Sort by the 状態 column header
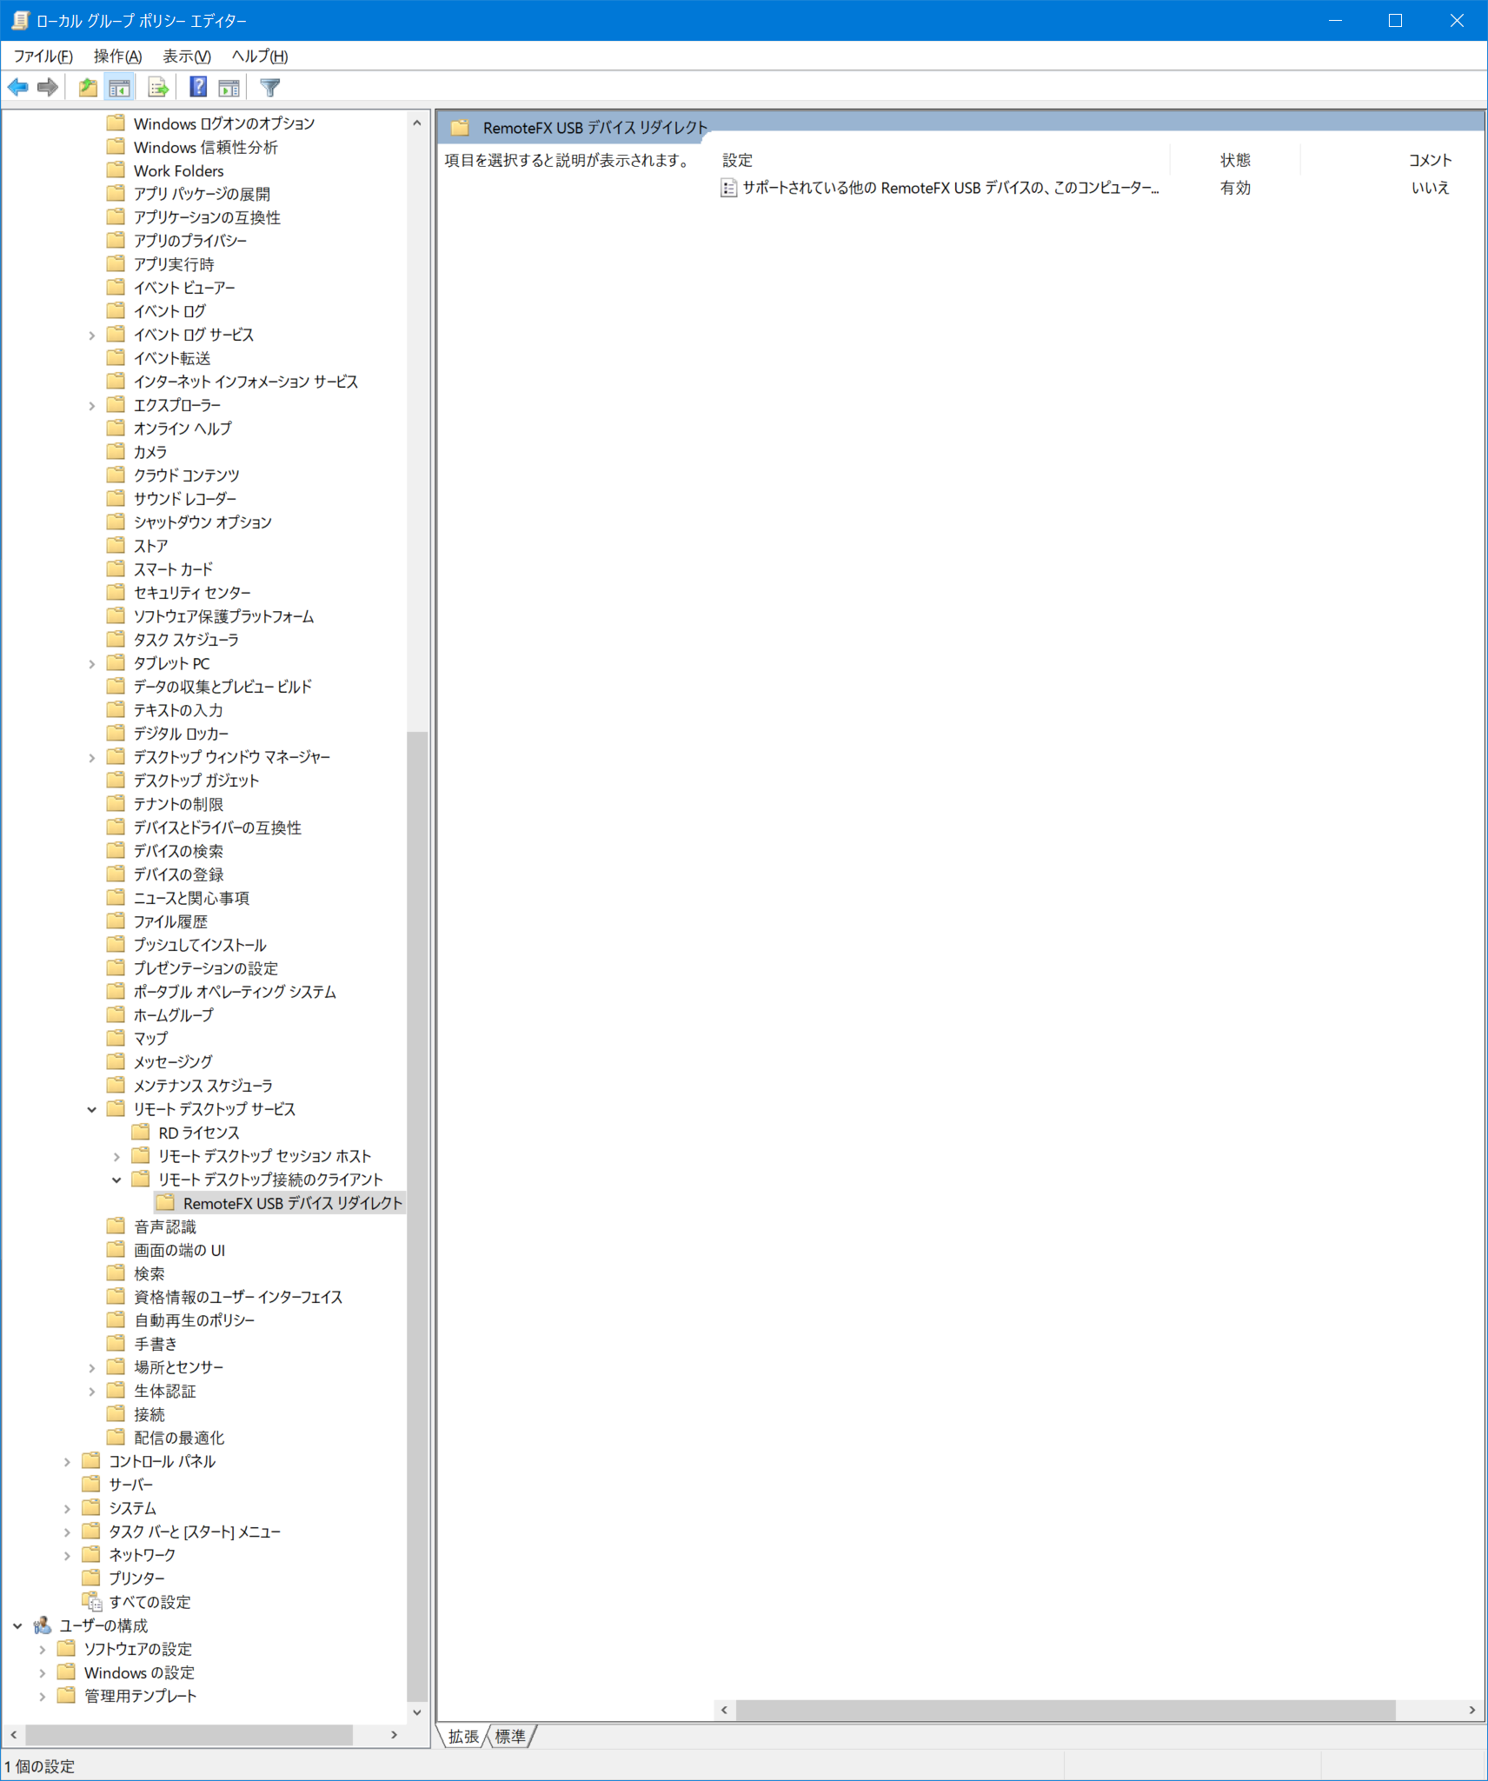The height and width of the screenshot is (1781, 1488). click(x=1235, y=160)
